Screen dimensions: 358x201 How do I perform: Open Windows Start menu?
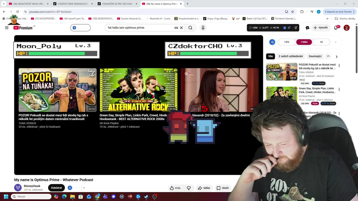click(x=6, y=197)
